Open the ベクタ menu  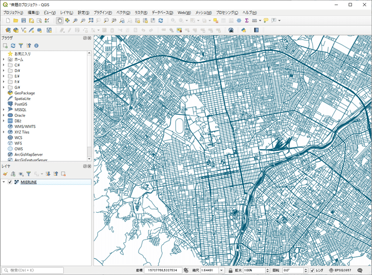123,13
